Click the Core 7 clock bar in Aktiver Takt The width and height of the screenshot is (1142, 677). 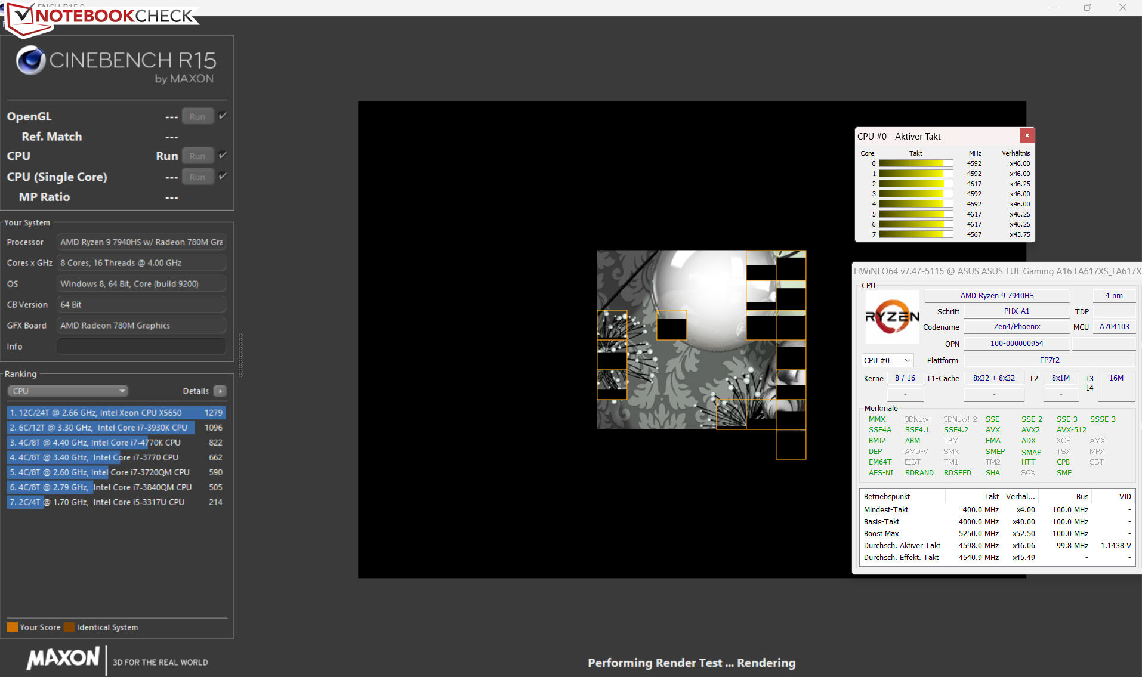(x=916, y=234)
